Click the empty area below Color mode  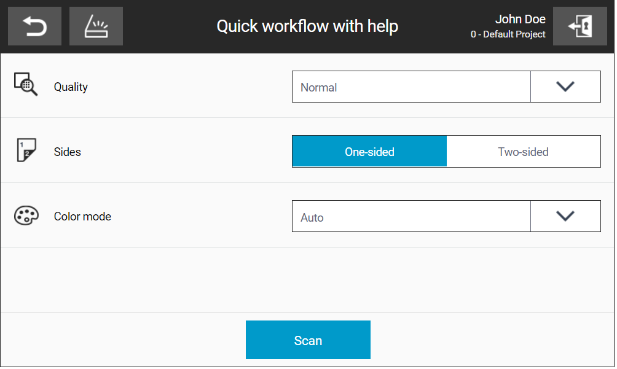click(307, 280)
